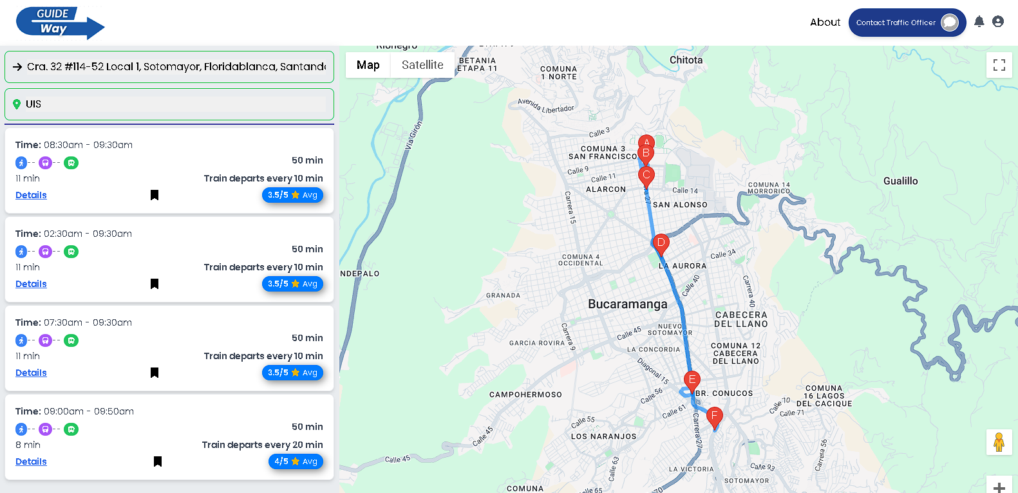
Task: Click purple train icon in 07:30am route card
Action: coord(45,340)
